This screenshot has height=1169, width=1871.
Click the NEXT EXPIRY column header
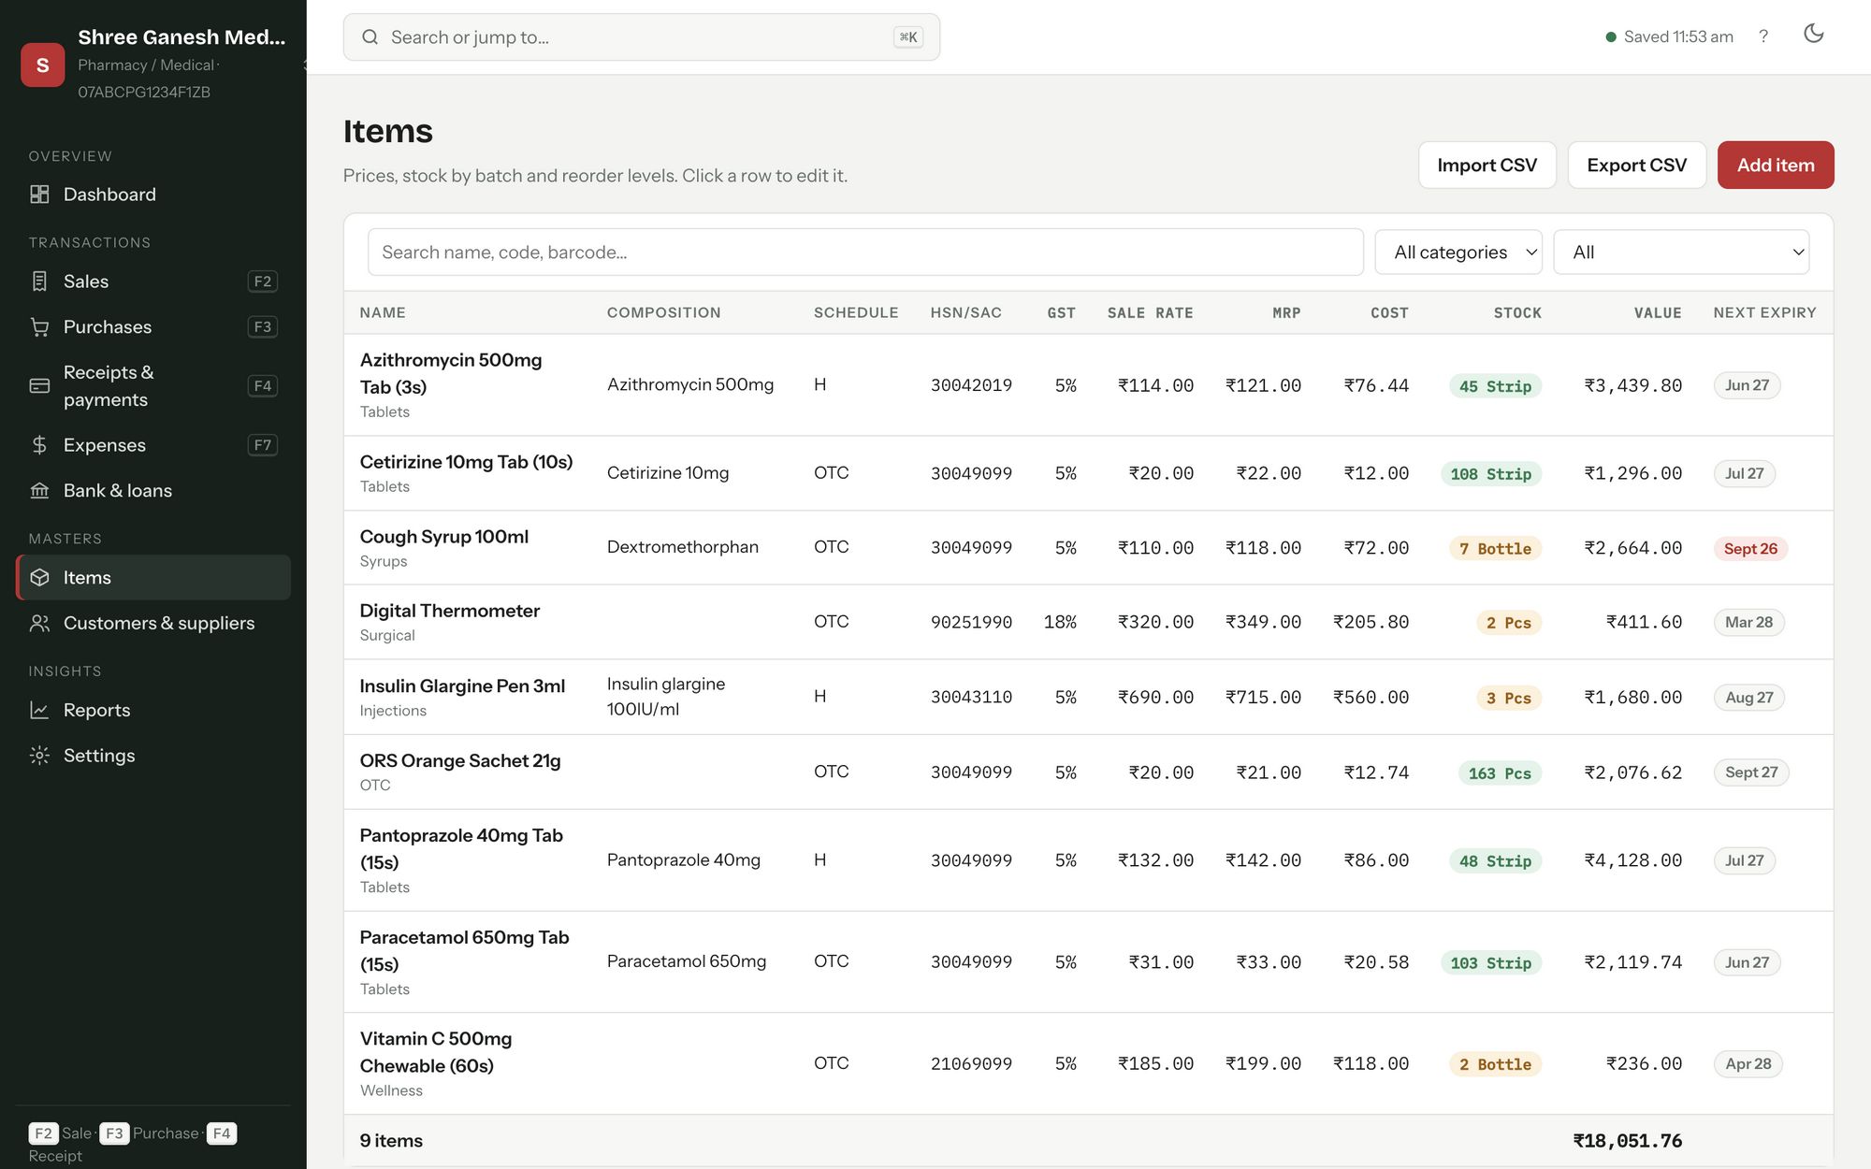tap(1764, 313)
